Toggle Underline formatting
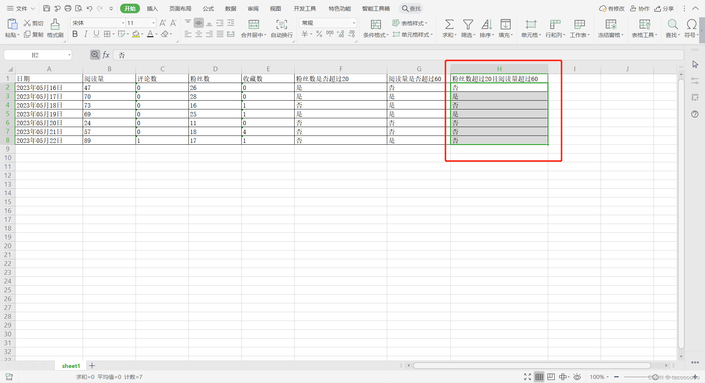 point(96,34)
